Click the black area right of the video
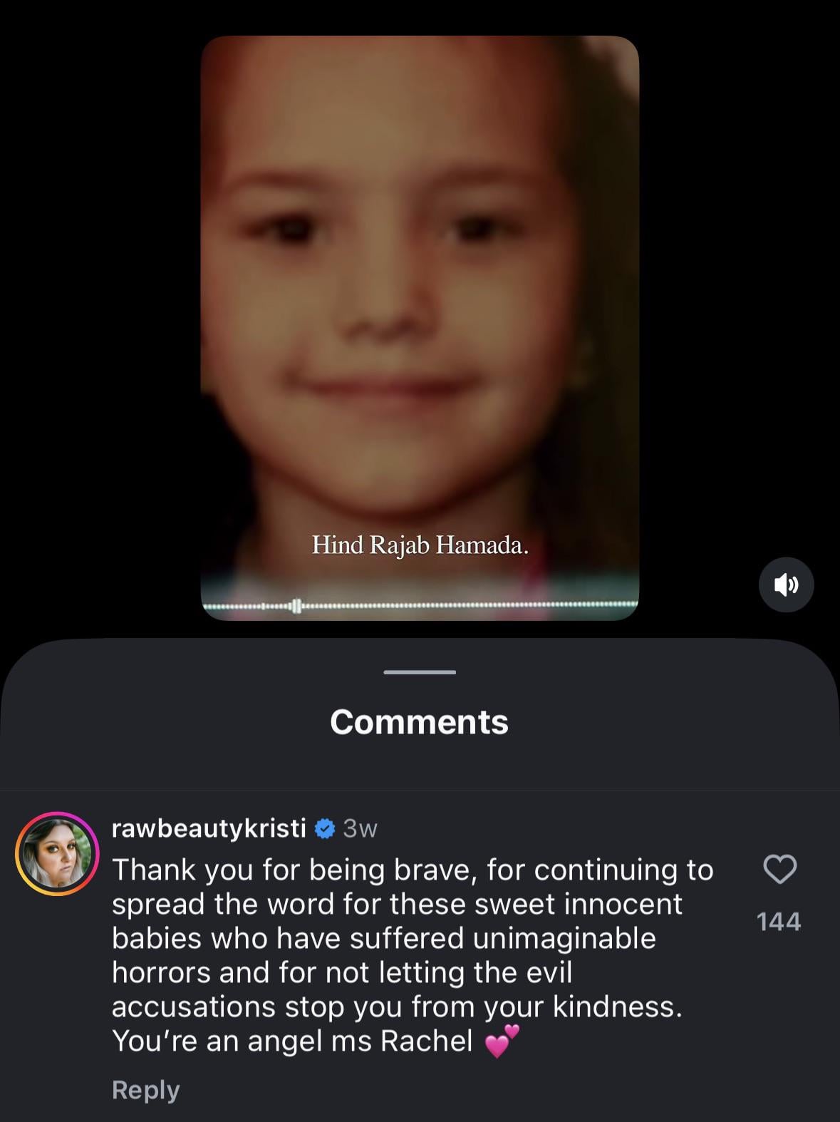Viewport: 840px width, 1122px height. [x=741, y=321]
